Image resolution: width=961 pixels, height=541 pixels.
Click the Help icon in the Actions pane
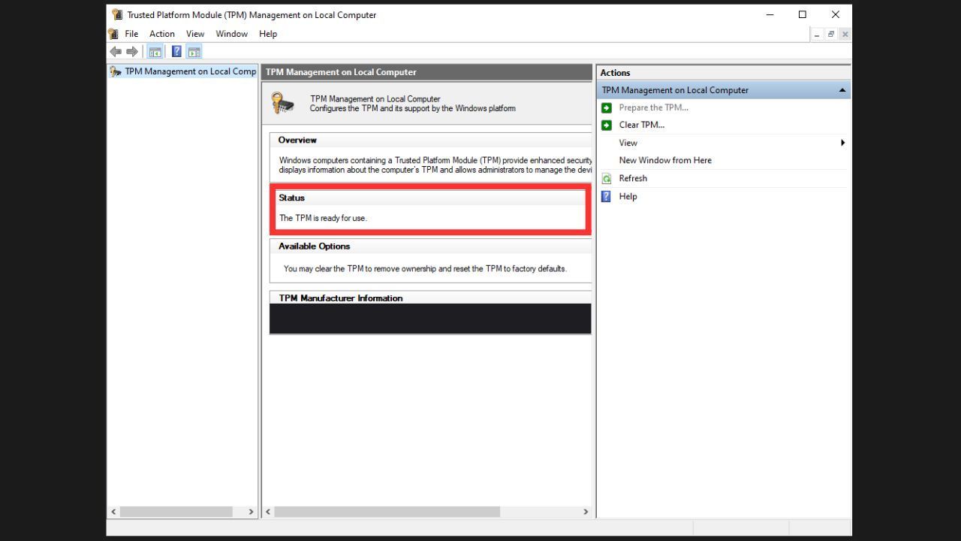tap(607, 197)
